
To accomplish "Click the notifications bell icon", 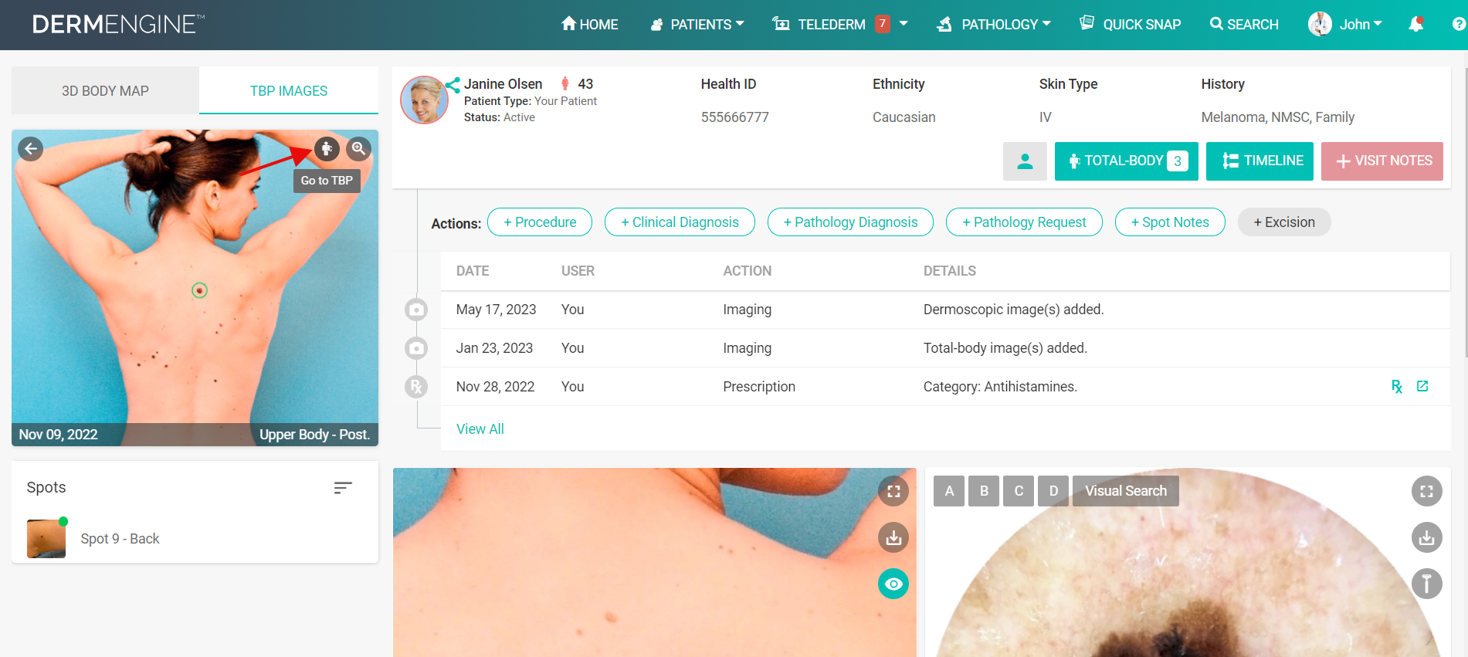I will [1416, 25].
